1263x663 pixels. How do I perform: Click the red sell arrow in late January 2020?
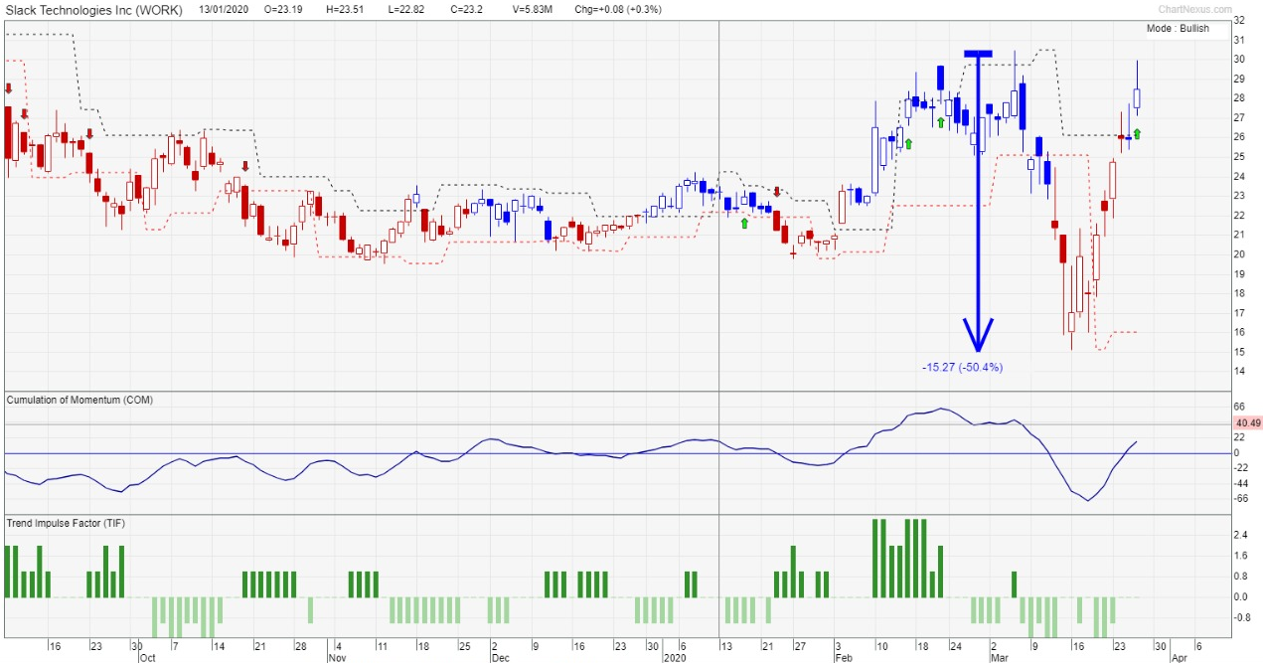click(x=777, y=191)
